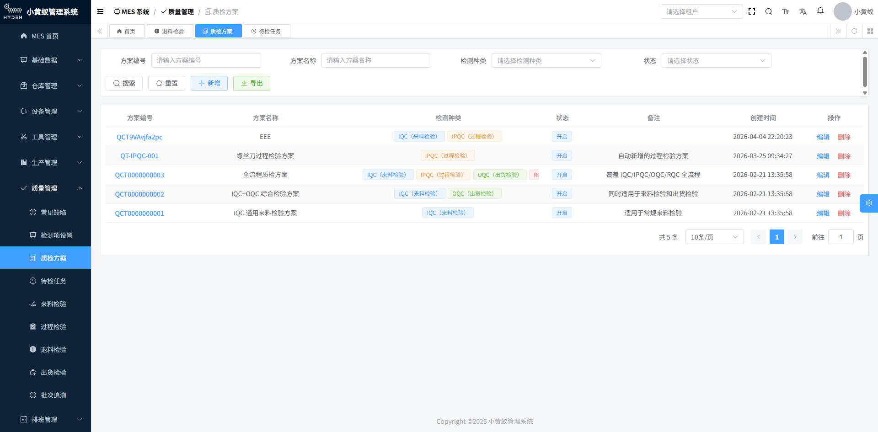The width and height of the screenshot is (878, 432).
Task: Click the previous page arrow
Action: [759, 237]
